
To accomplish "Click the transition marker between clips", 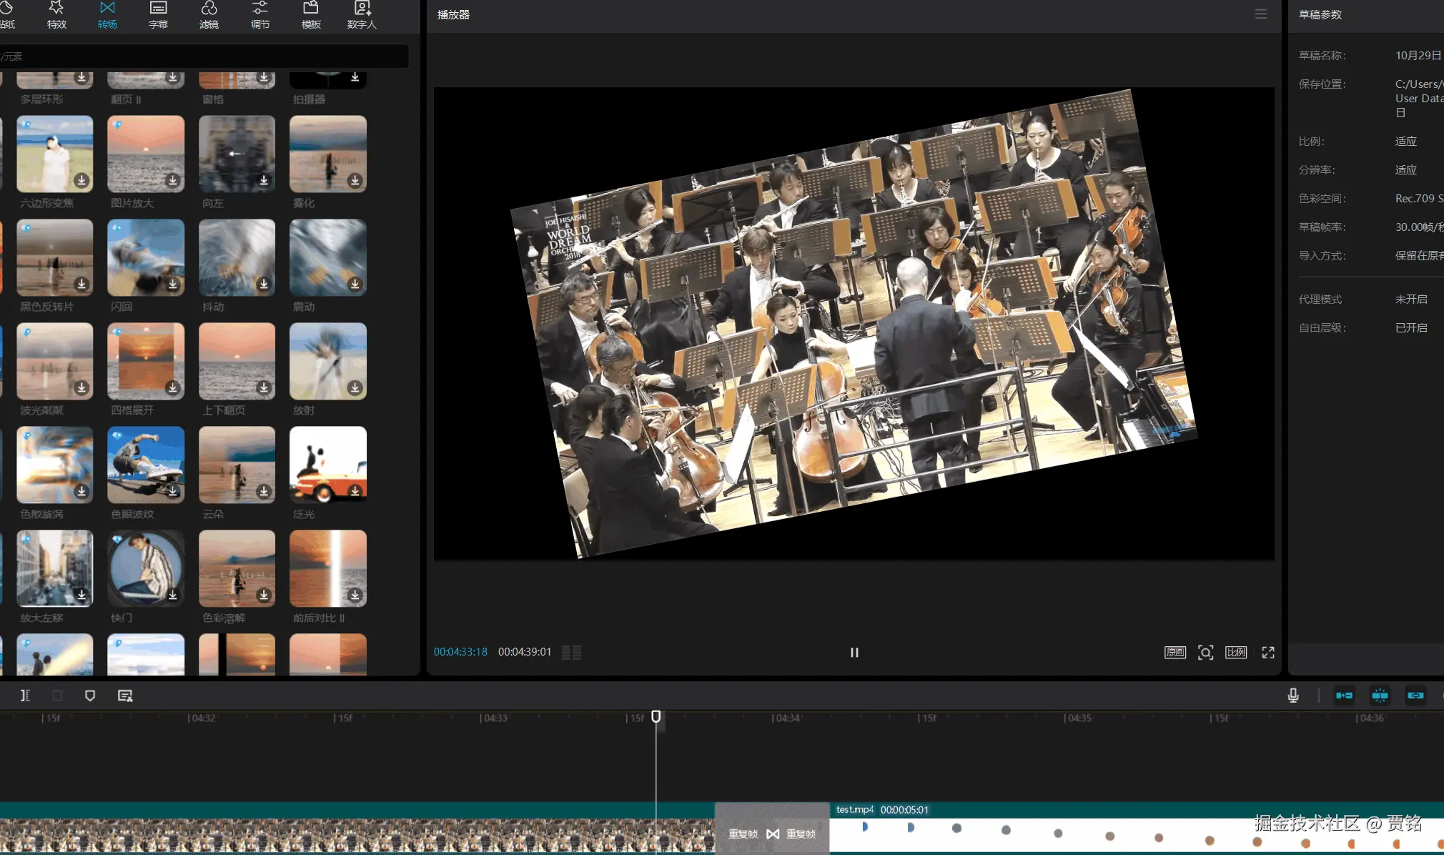I will click(773, 834).
